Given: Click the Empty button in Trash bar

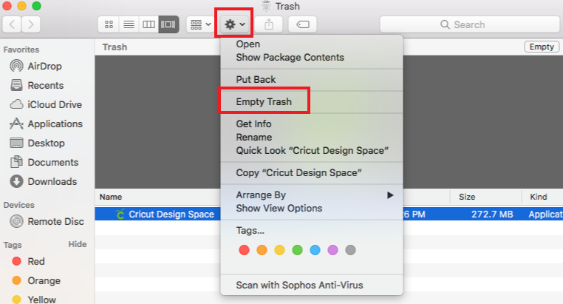Looking at the screenshot, I should (541, 47).
